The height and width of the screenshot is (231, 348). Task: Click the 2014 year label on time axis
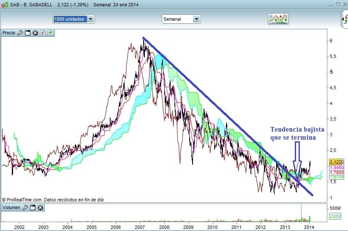point(309,227)
